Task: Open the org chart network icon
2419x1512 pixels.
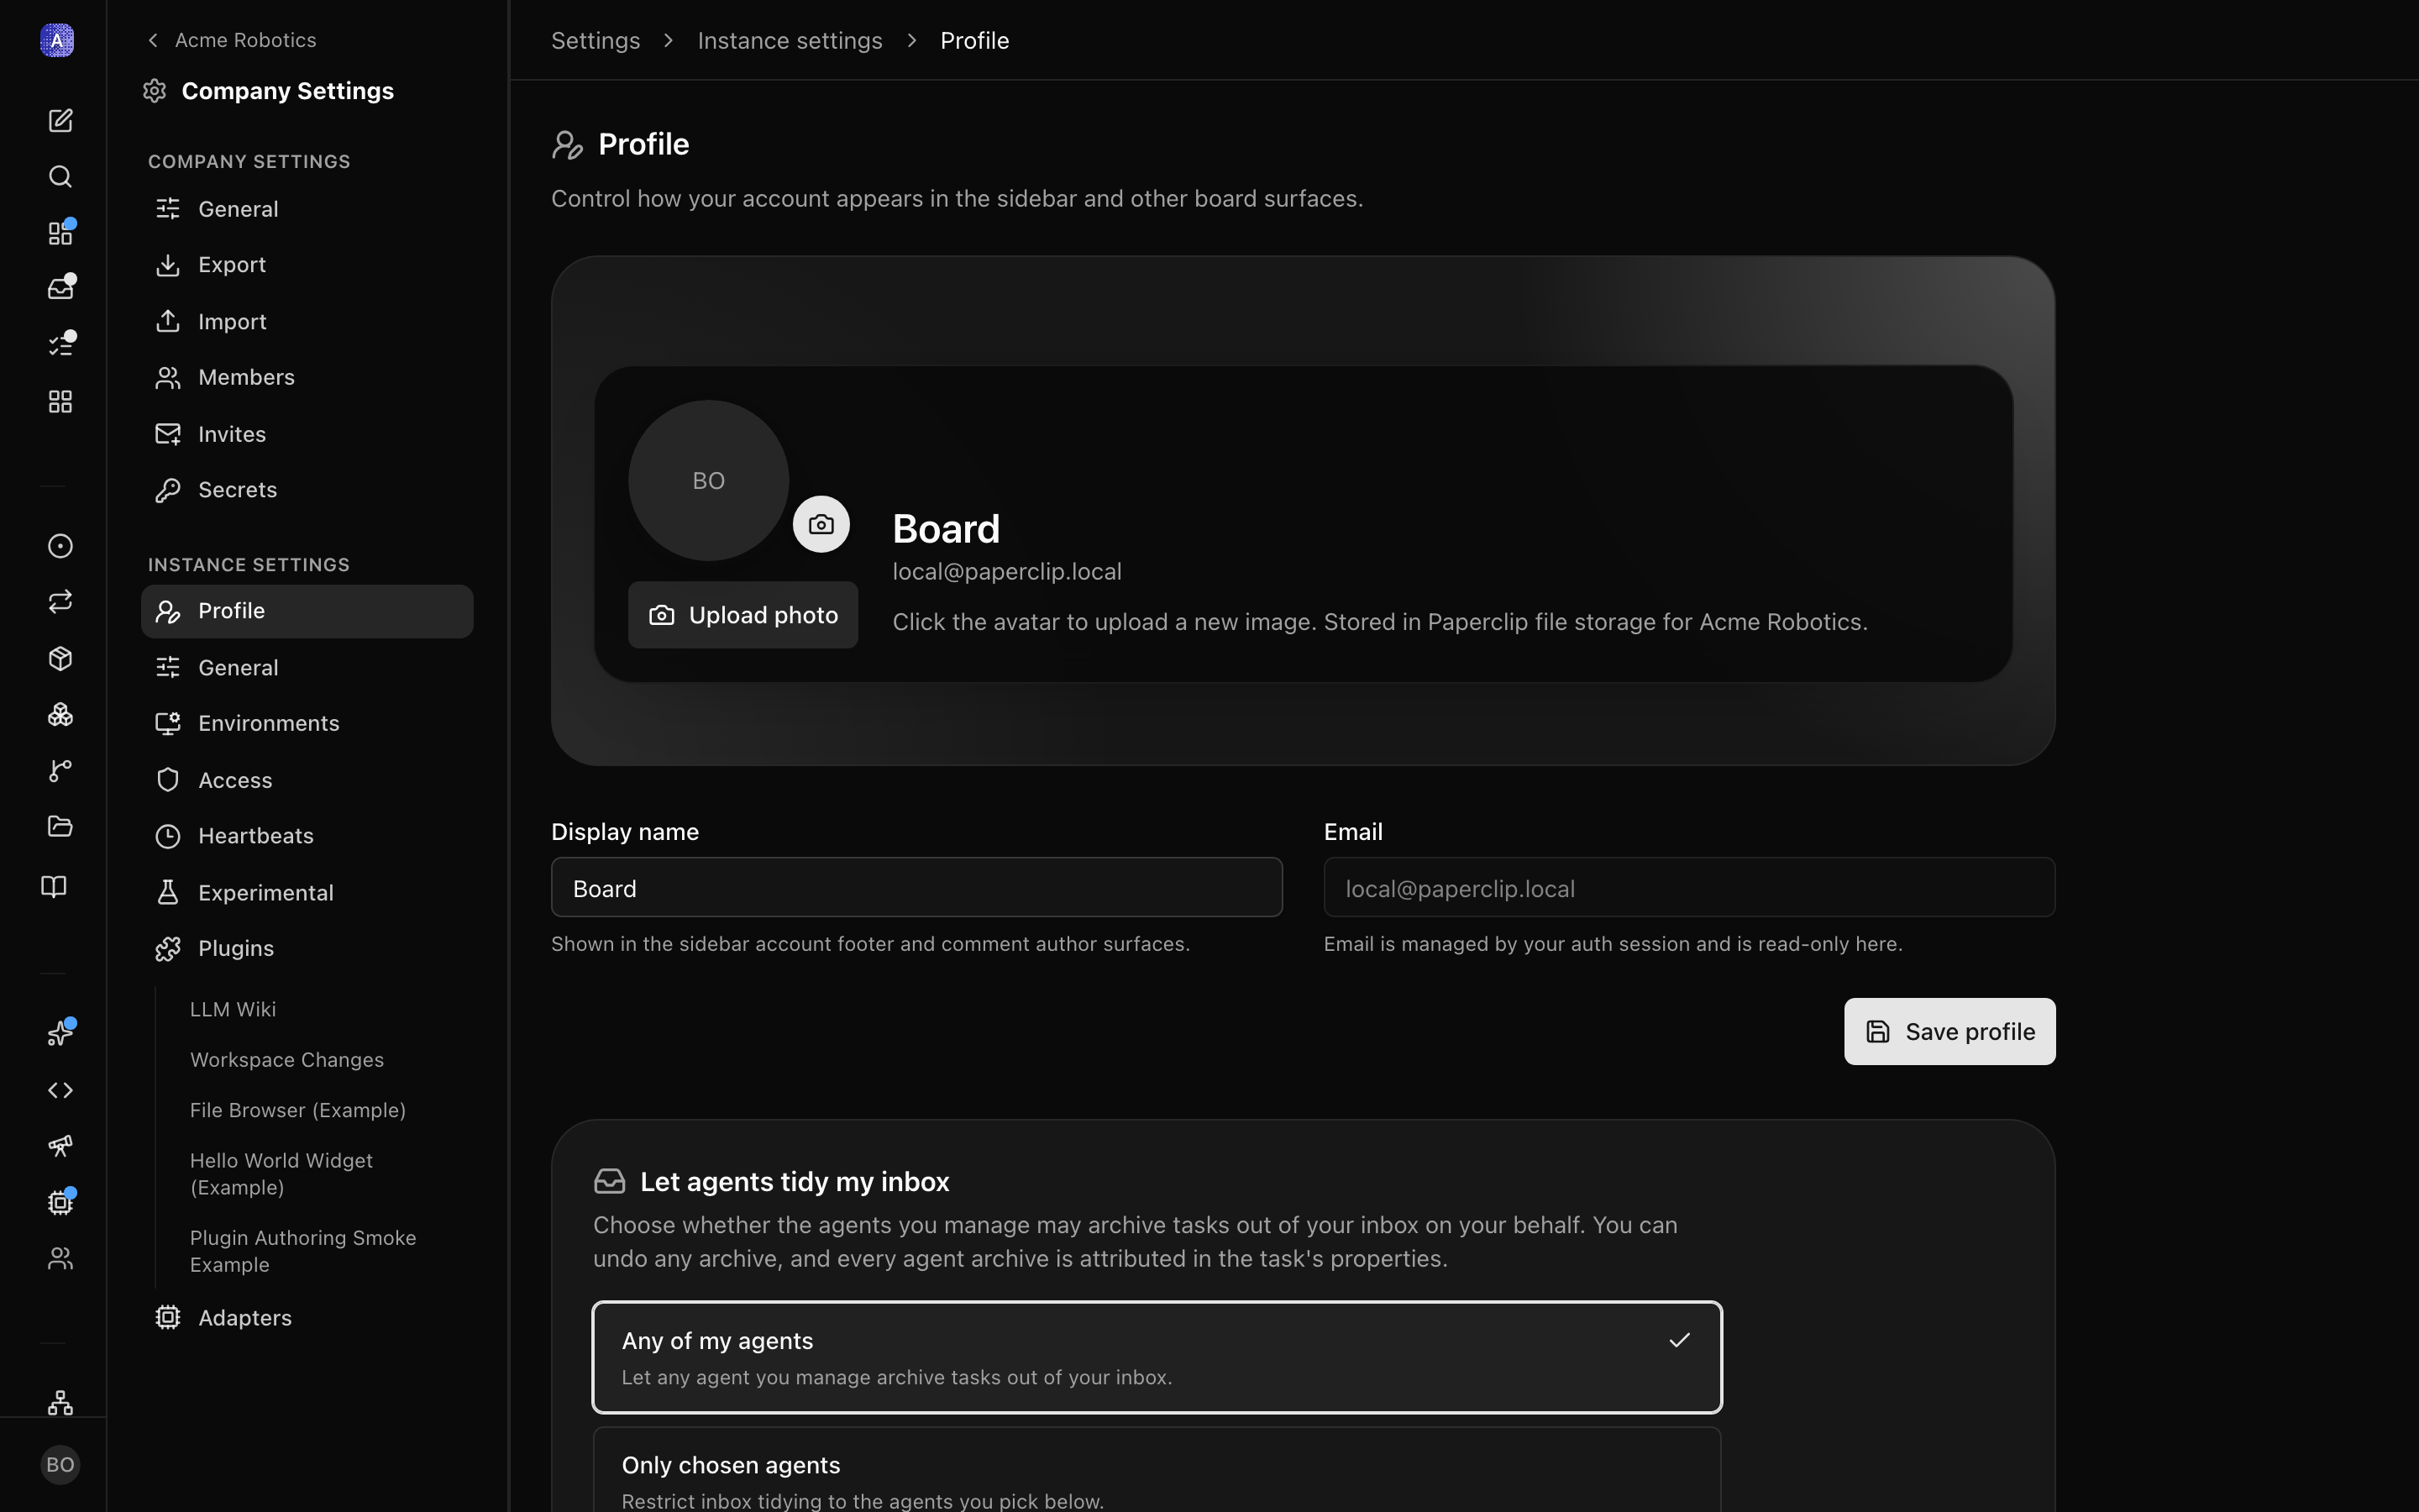Action: (60, 1402)
